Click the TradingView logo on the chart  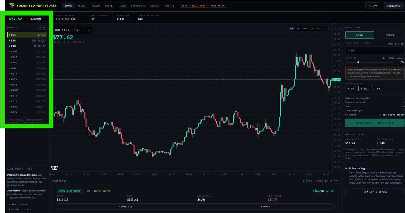tap(54, 168)
